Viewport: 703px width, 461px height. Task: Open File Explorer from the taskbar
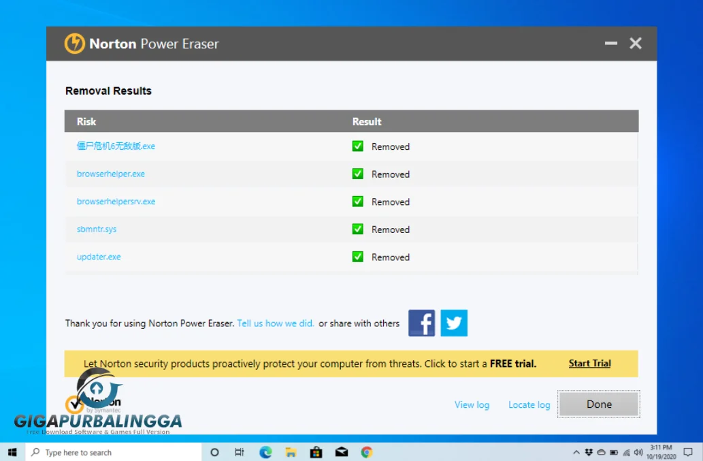click(291, 452)
